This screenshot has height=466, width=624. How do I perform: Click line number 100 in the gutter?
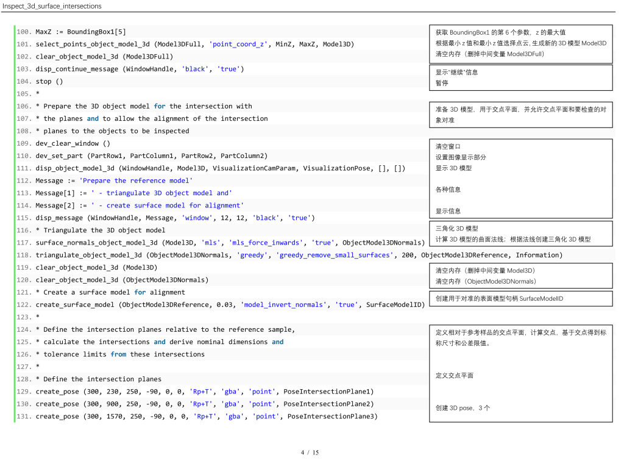click(x=24, y=32)
